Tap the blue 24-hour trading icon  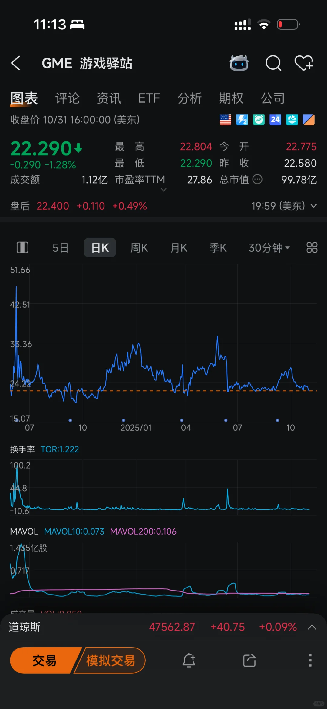275,120
